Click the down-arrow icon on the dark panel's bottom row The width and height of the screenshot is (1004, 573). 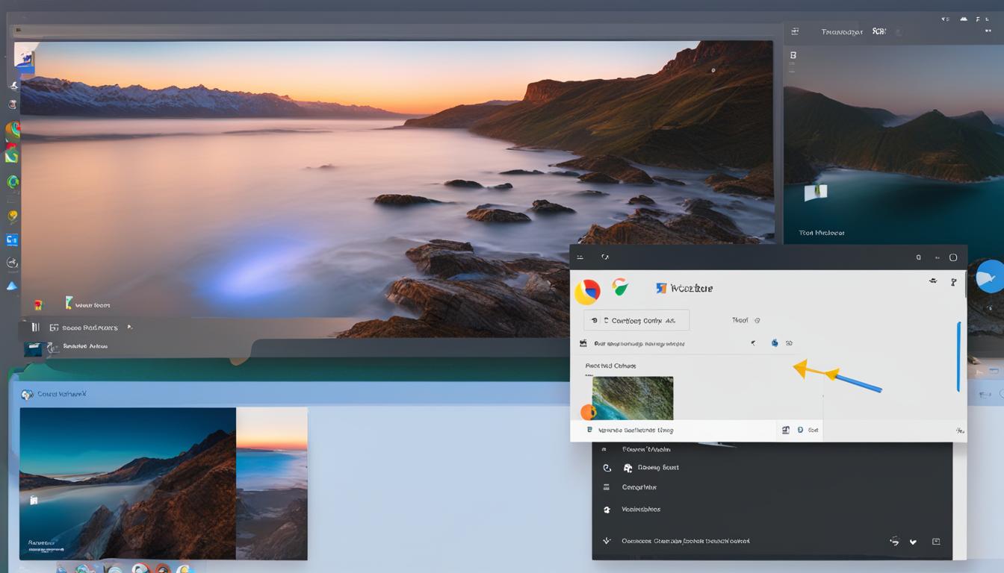click(607, 541)
